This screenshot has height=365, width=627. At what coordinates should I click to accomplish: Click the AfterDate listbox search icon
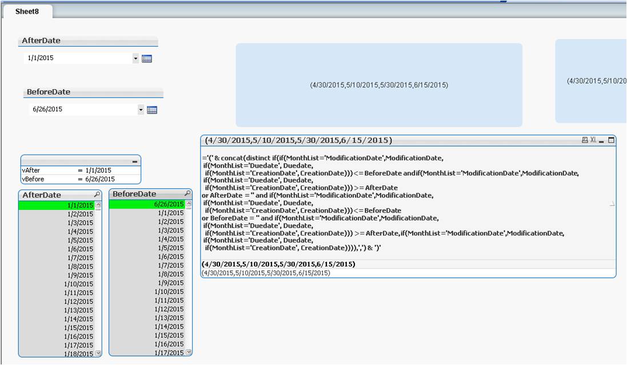[x=97, y=194]
